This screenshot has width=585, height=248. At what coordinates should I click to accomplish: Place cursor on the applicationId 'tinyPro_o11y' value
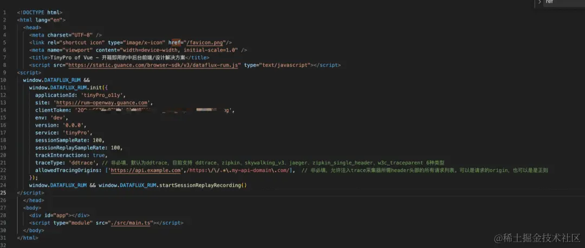pos(103,95)
